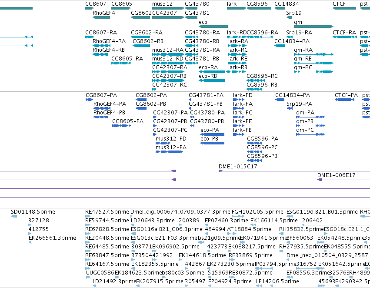370x288 pixels.
Task: Select the lark-RE transcript
Action: pyautogui.click(x=237, y=63)
